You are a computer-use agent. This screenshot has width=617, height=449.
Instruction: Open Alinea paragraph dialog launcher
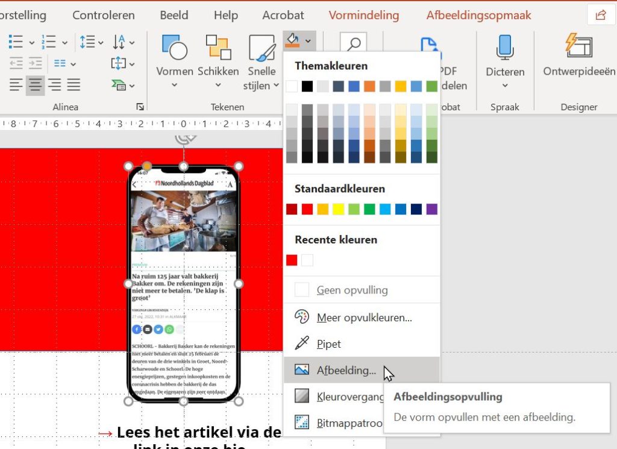140,107
